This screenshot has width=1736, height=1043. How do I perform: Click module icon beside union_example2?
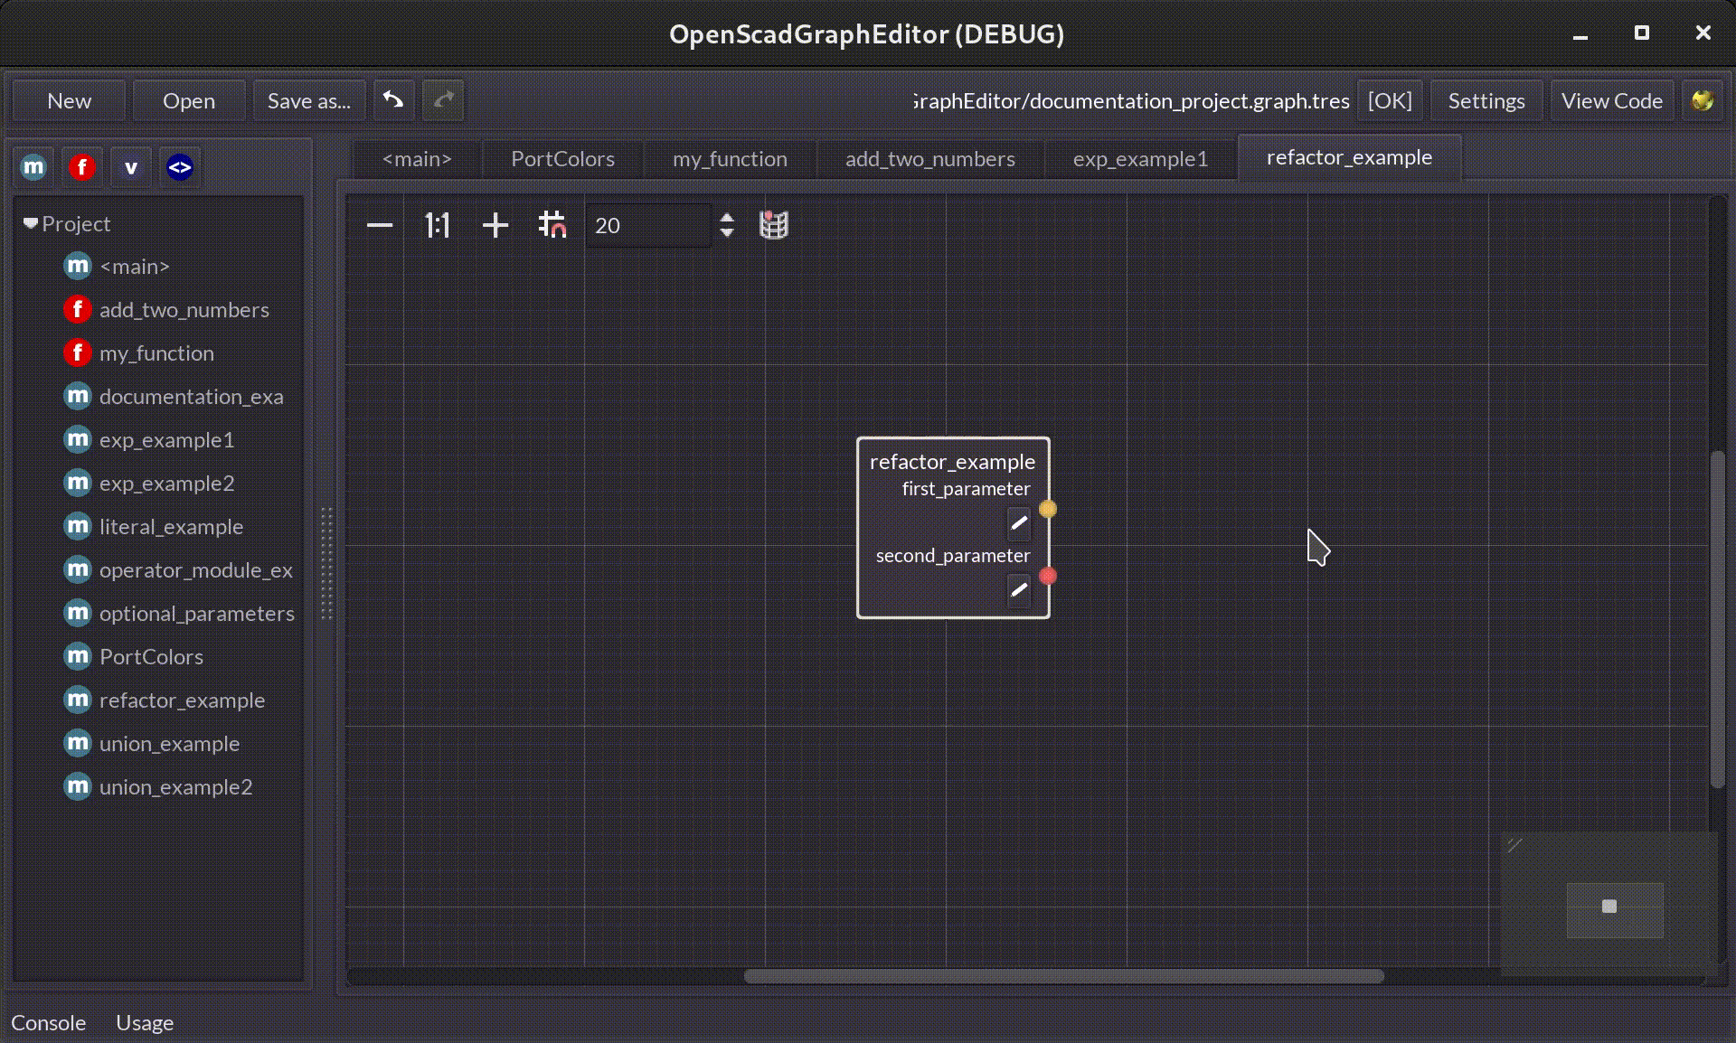pyautogui.click(x=78, y=786)
